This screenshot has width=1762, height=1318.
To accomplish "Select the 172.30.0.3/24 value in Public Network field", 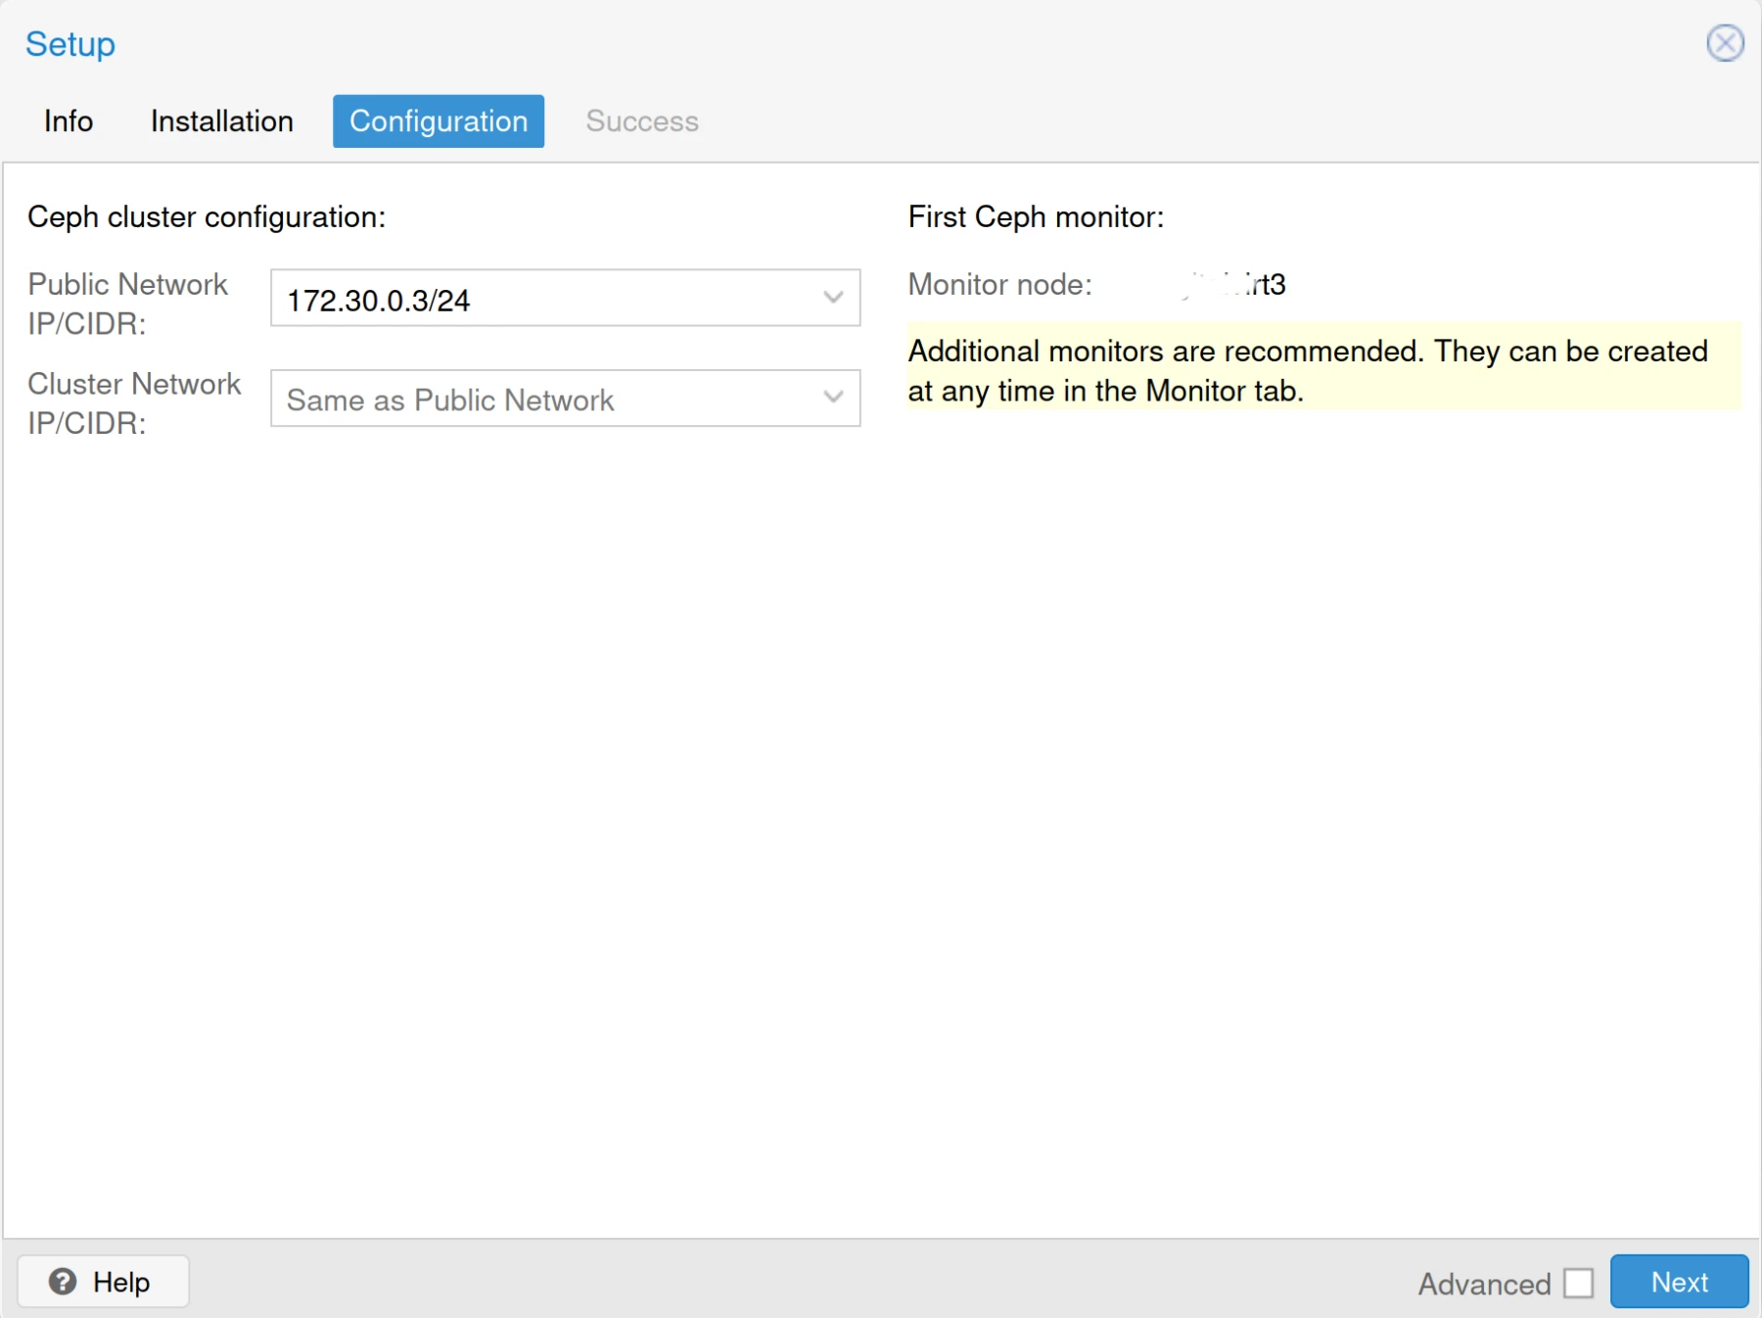I will tap(377, 300).
